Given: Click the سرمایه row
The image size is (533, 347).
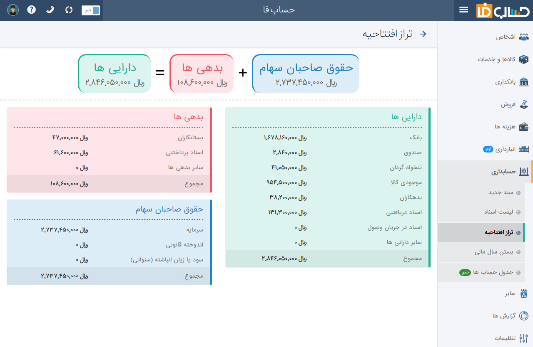Looking at the screenshot, I should coord(108,229).
